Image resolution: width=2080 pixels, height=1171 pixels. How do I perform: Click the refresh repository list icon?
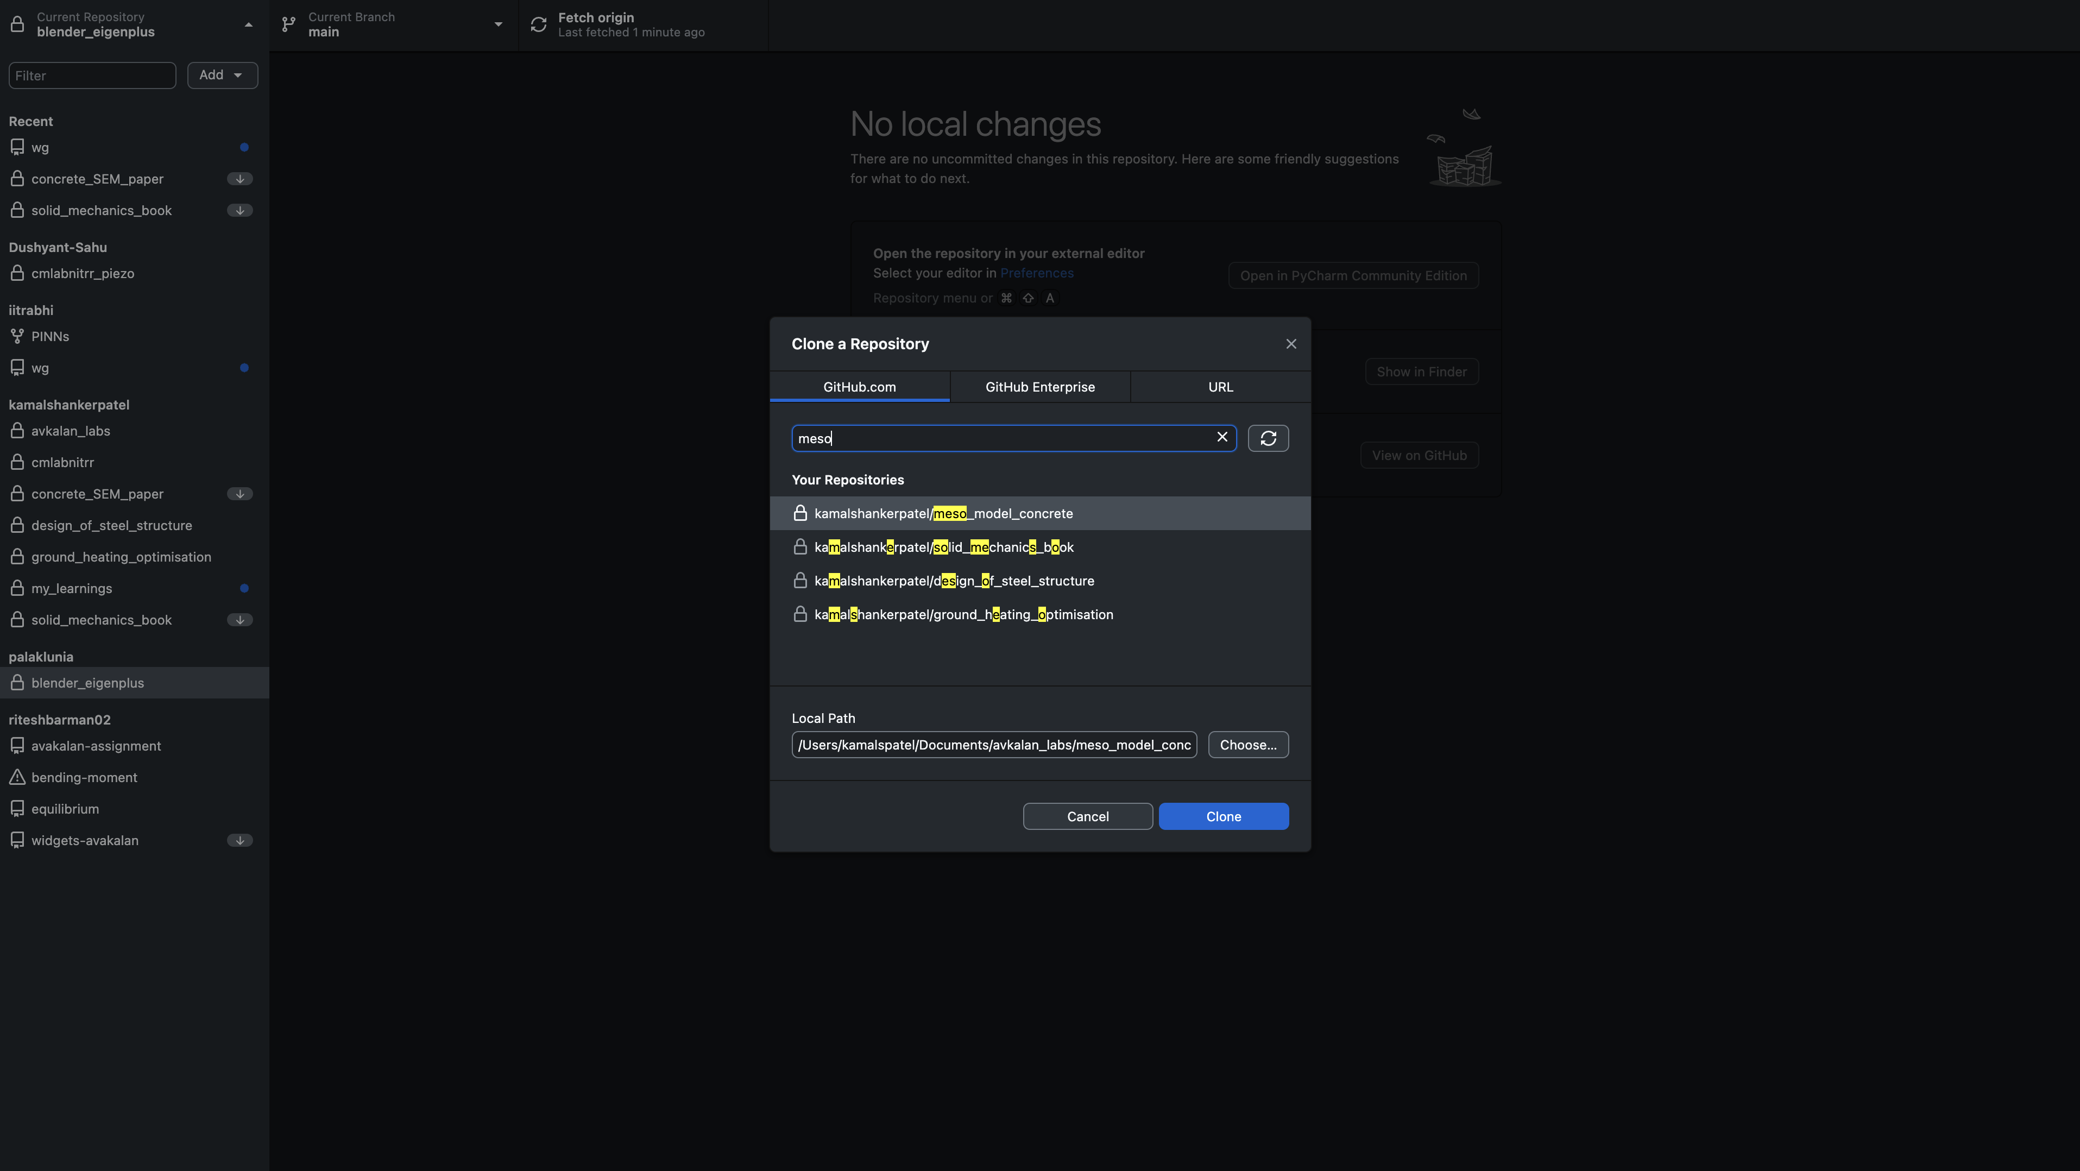[1268, 438]
